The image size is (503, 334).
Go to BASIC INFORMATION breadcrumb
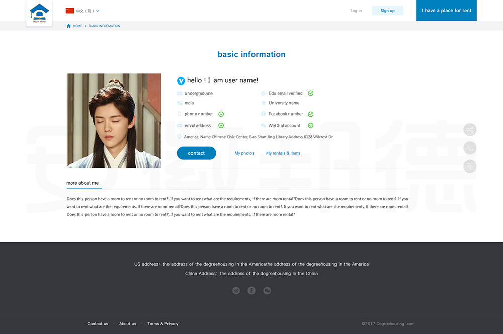click(104, 26)
